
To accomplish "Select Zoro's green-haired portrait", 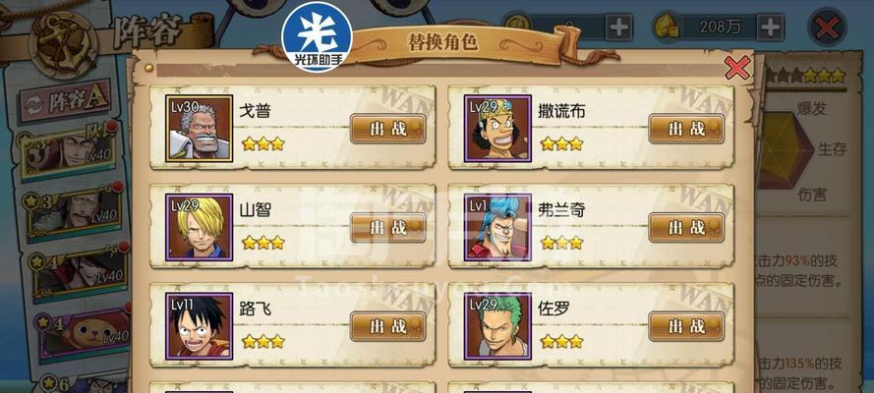I will point(497,326).
